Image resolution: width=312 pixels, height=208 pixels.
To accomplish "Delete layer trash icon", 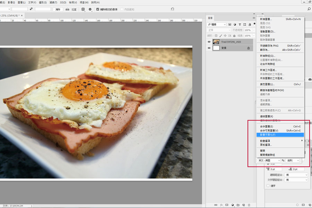I will click(x=249, y=205).
